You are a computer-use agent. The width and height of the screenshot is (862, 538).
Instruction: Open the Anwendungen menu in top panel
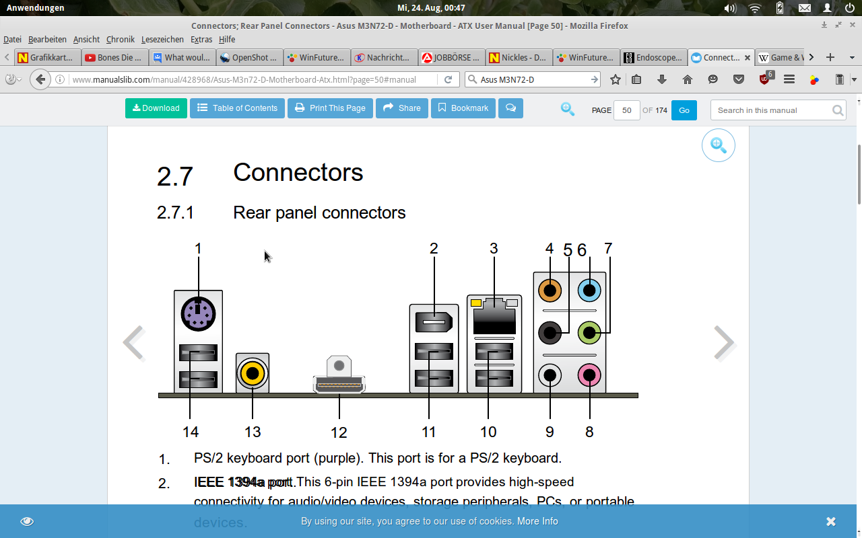[x=36, y=8]
